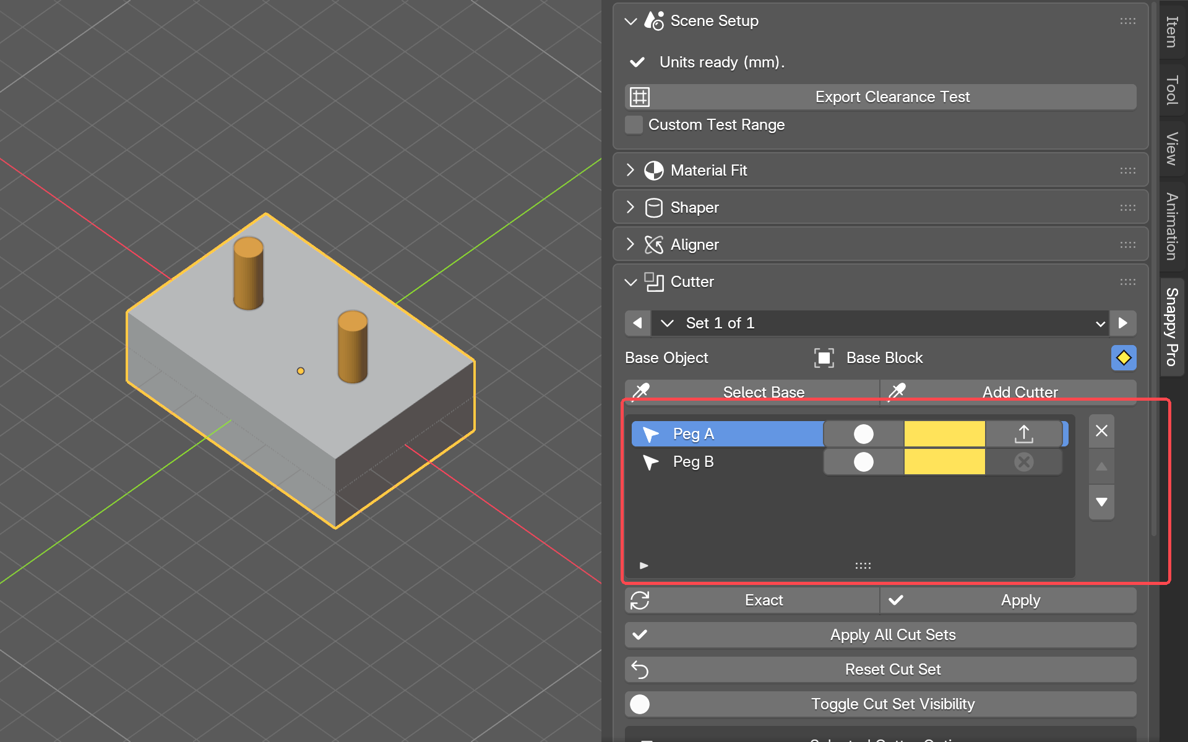1188x742 pixels.
Task: Click Reset Cut Set button
Action: tap(880, 670)
